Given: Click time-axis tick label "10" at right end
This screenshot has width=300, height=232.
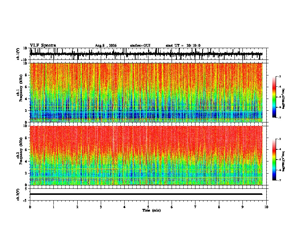Looking at the screenshot, I should tap(266, 207).
